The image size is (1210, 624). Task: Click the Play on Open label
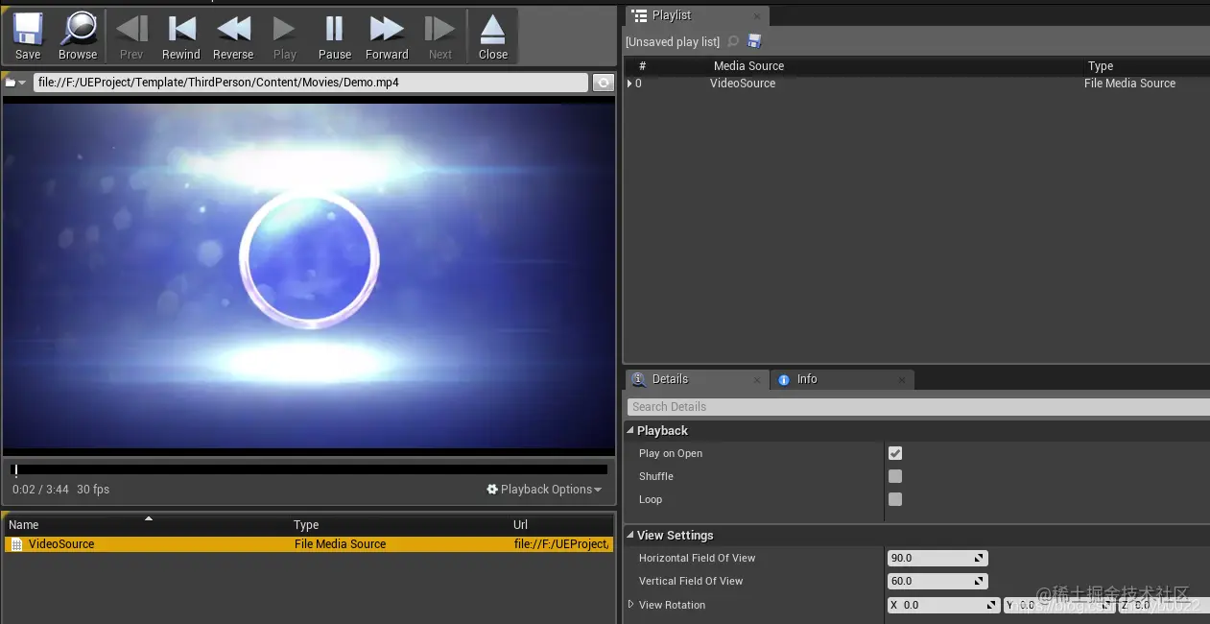click(671, 453)
